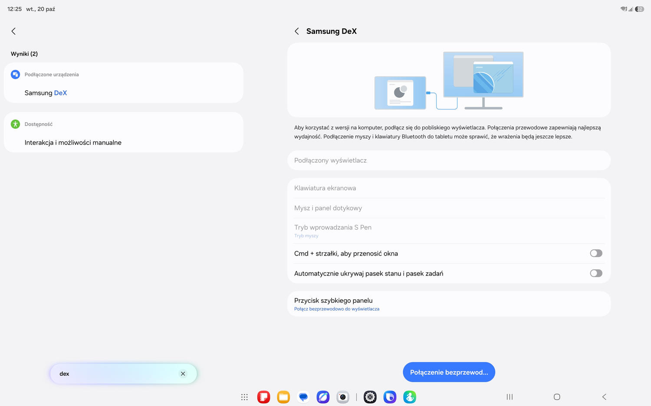Launch the Camera app

coord(343,397)
